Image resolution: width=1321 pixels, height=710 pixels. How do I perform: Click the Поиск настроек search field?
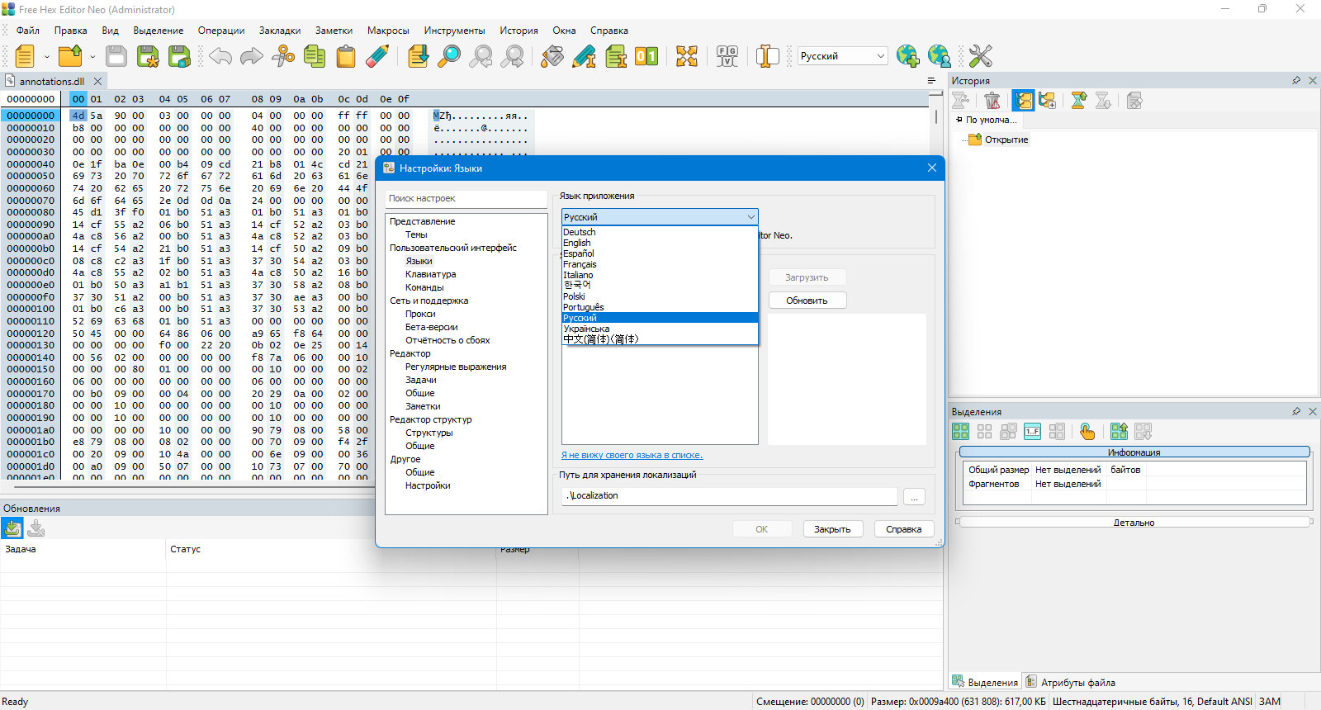click(466, 199)
